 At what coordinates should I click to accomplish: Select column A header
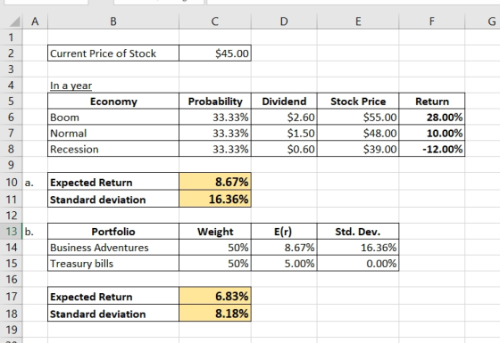coord(35,21)
